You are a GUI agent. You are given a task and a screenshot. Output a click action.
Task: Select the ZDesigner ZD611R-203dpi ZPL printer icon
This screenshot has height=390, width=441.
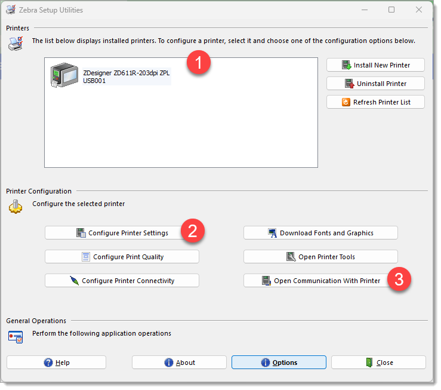[x=64, y=75]
